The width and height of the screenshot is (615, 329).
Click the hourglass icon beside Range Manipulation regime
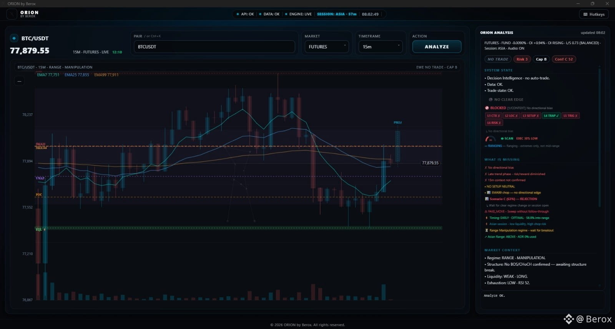tap(487, 230)
